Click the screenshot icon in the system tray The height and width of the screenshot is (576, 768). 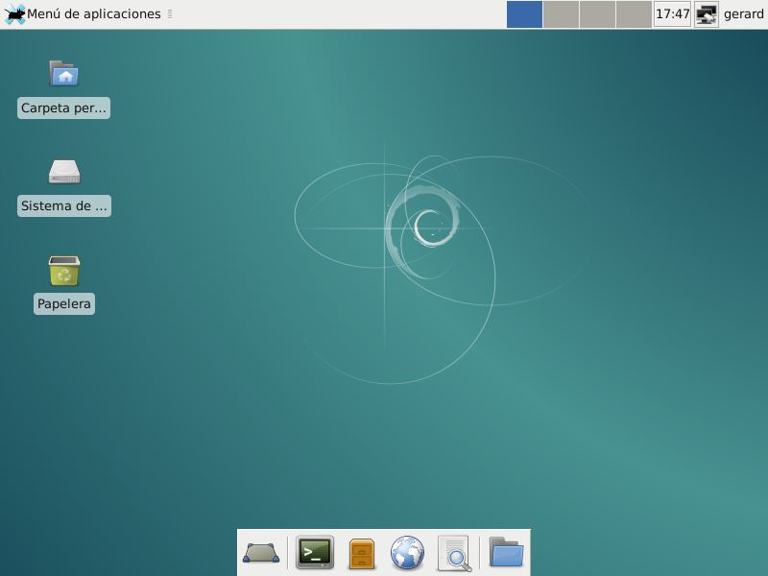pos(706,14)
